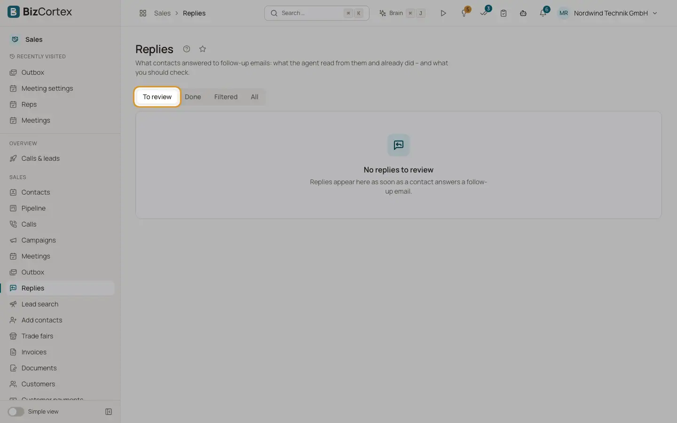This screenshot has width=677, height=423.
Task: Select the To review tab
Action: click(x=157, y=97)
